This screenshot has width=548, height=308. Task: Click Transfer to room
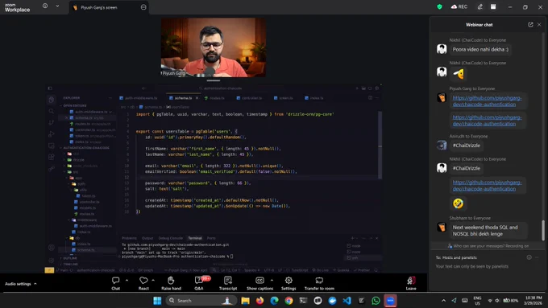pyautogui.click(x=319, y=283)
